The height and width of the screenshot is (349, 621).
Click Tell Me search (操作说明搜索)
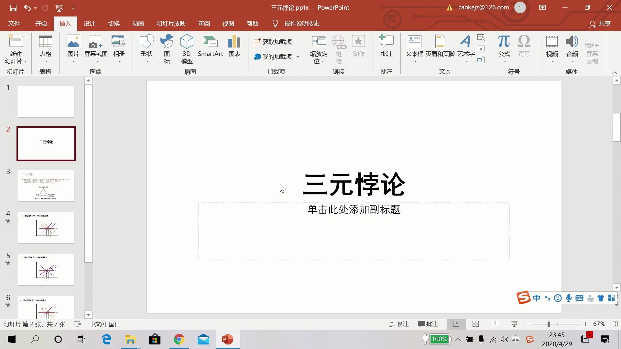[302, 24]
